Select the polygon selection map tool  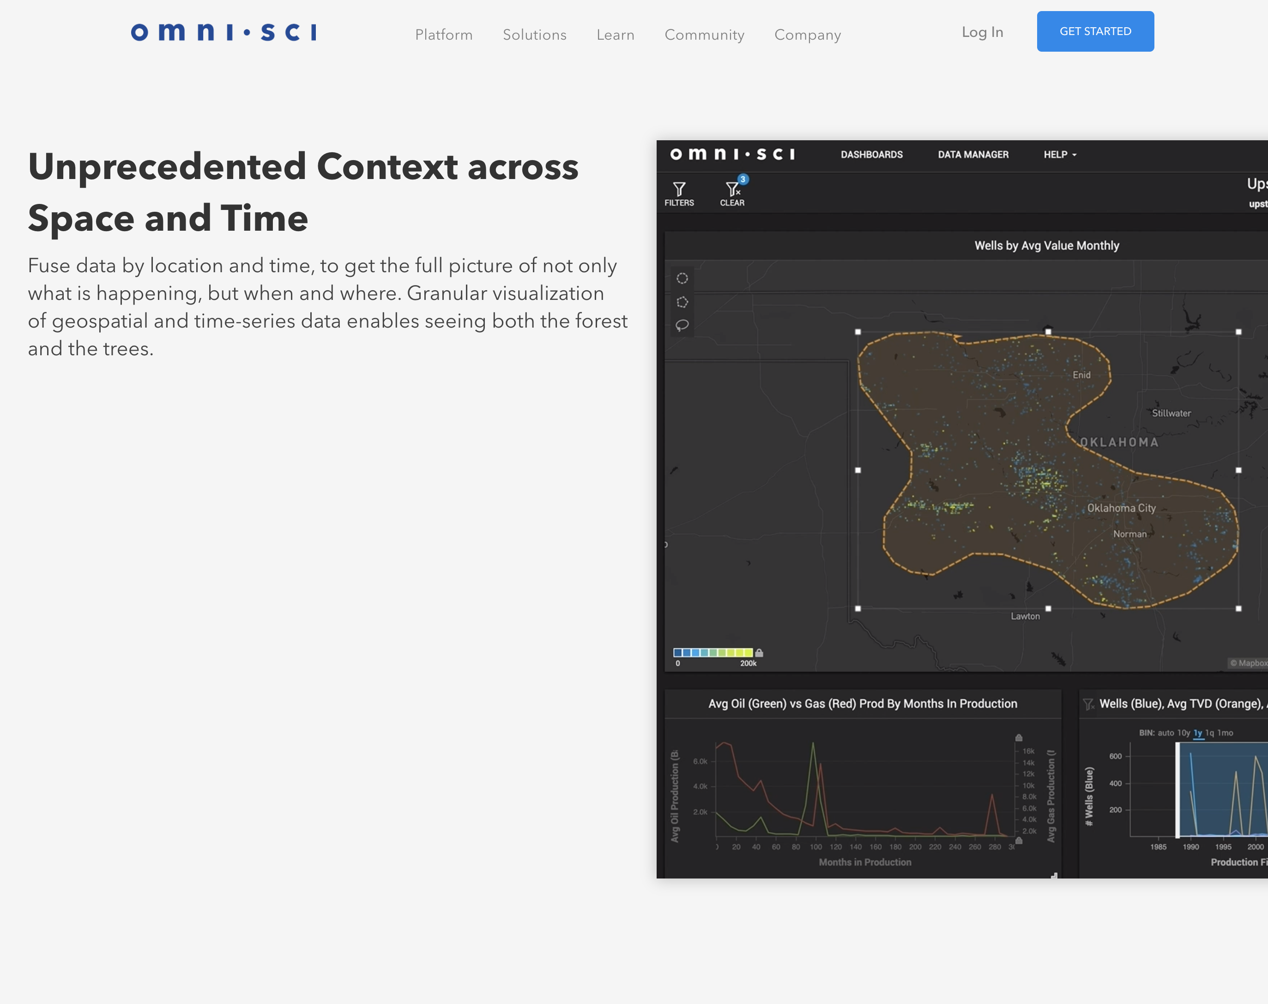point(682,302)
